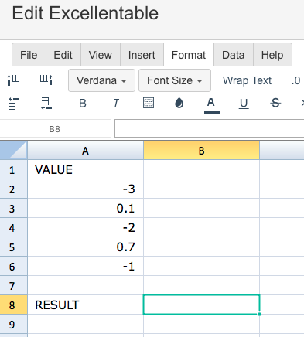304x337 pixels.
Task: Click the insert row above icon
Action: (13, 104)
